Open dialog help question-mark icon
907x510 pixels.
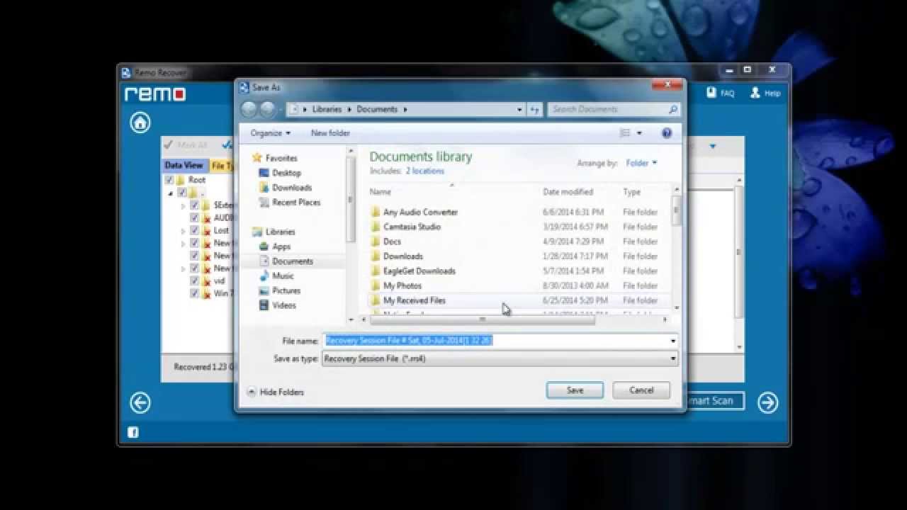[x=666, y=133]
